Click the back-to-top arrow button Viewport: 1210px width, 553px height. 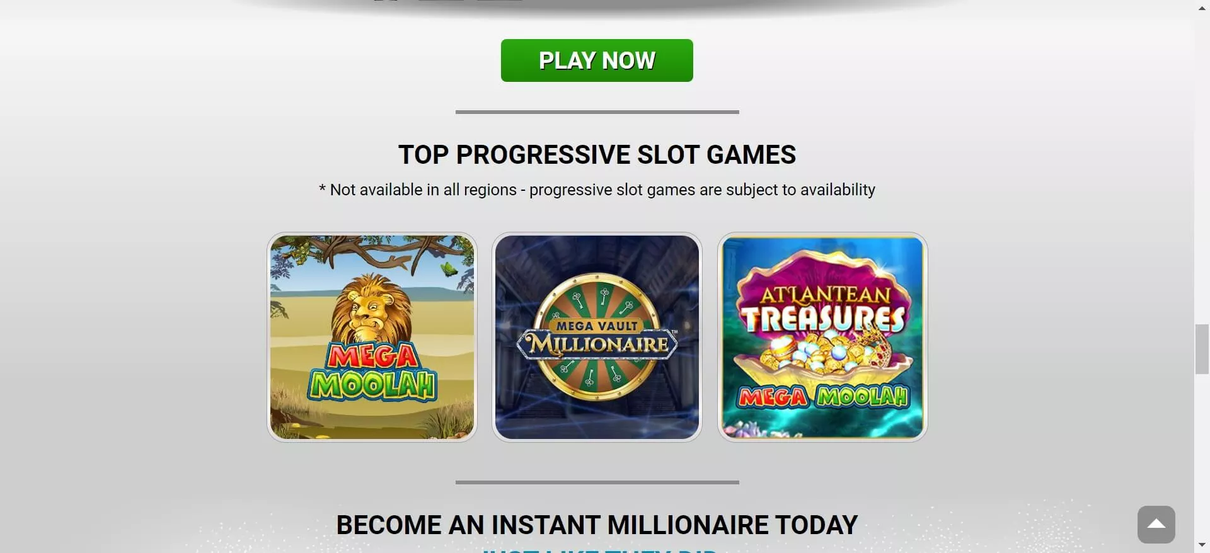(x=1156, y=524)
